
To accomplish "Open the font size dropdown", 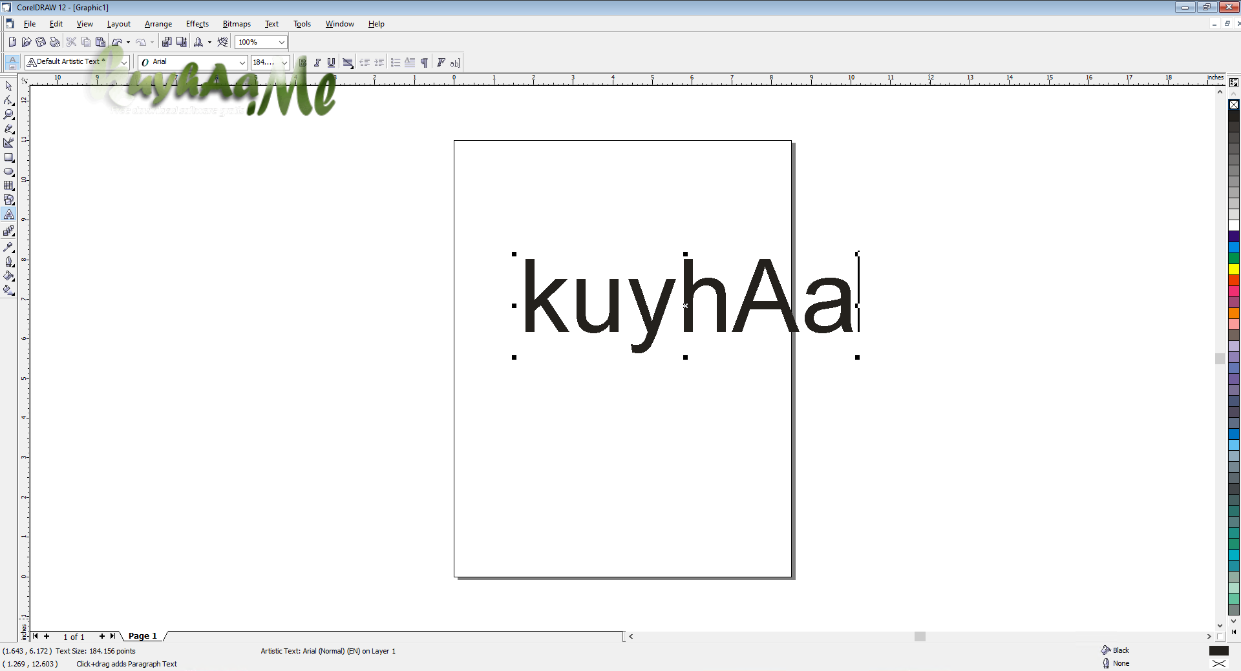I will (284, 63).
